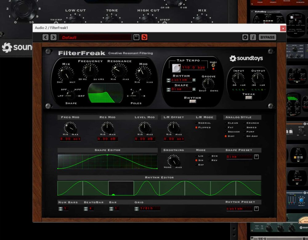308x240 pixels.
Task: Click the L/R Offset knob
Action: pos(173,128)
